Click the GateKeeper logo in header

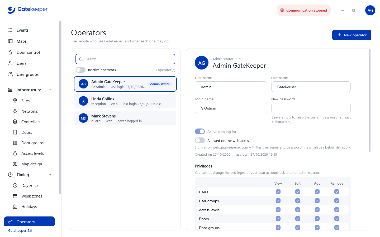(28, 10)
